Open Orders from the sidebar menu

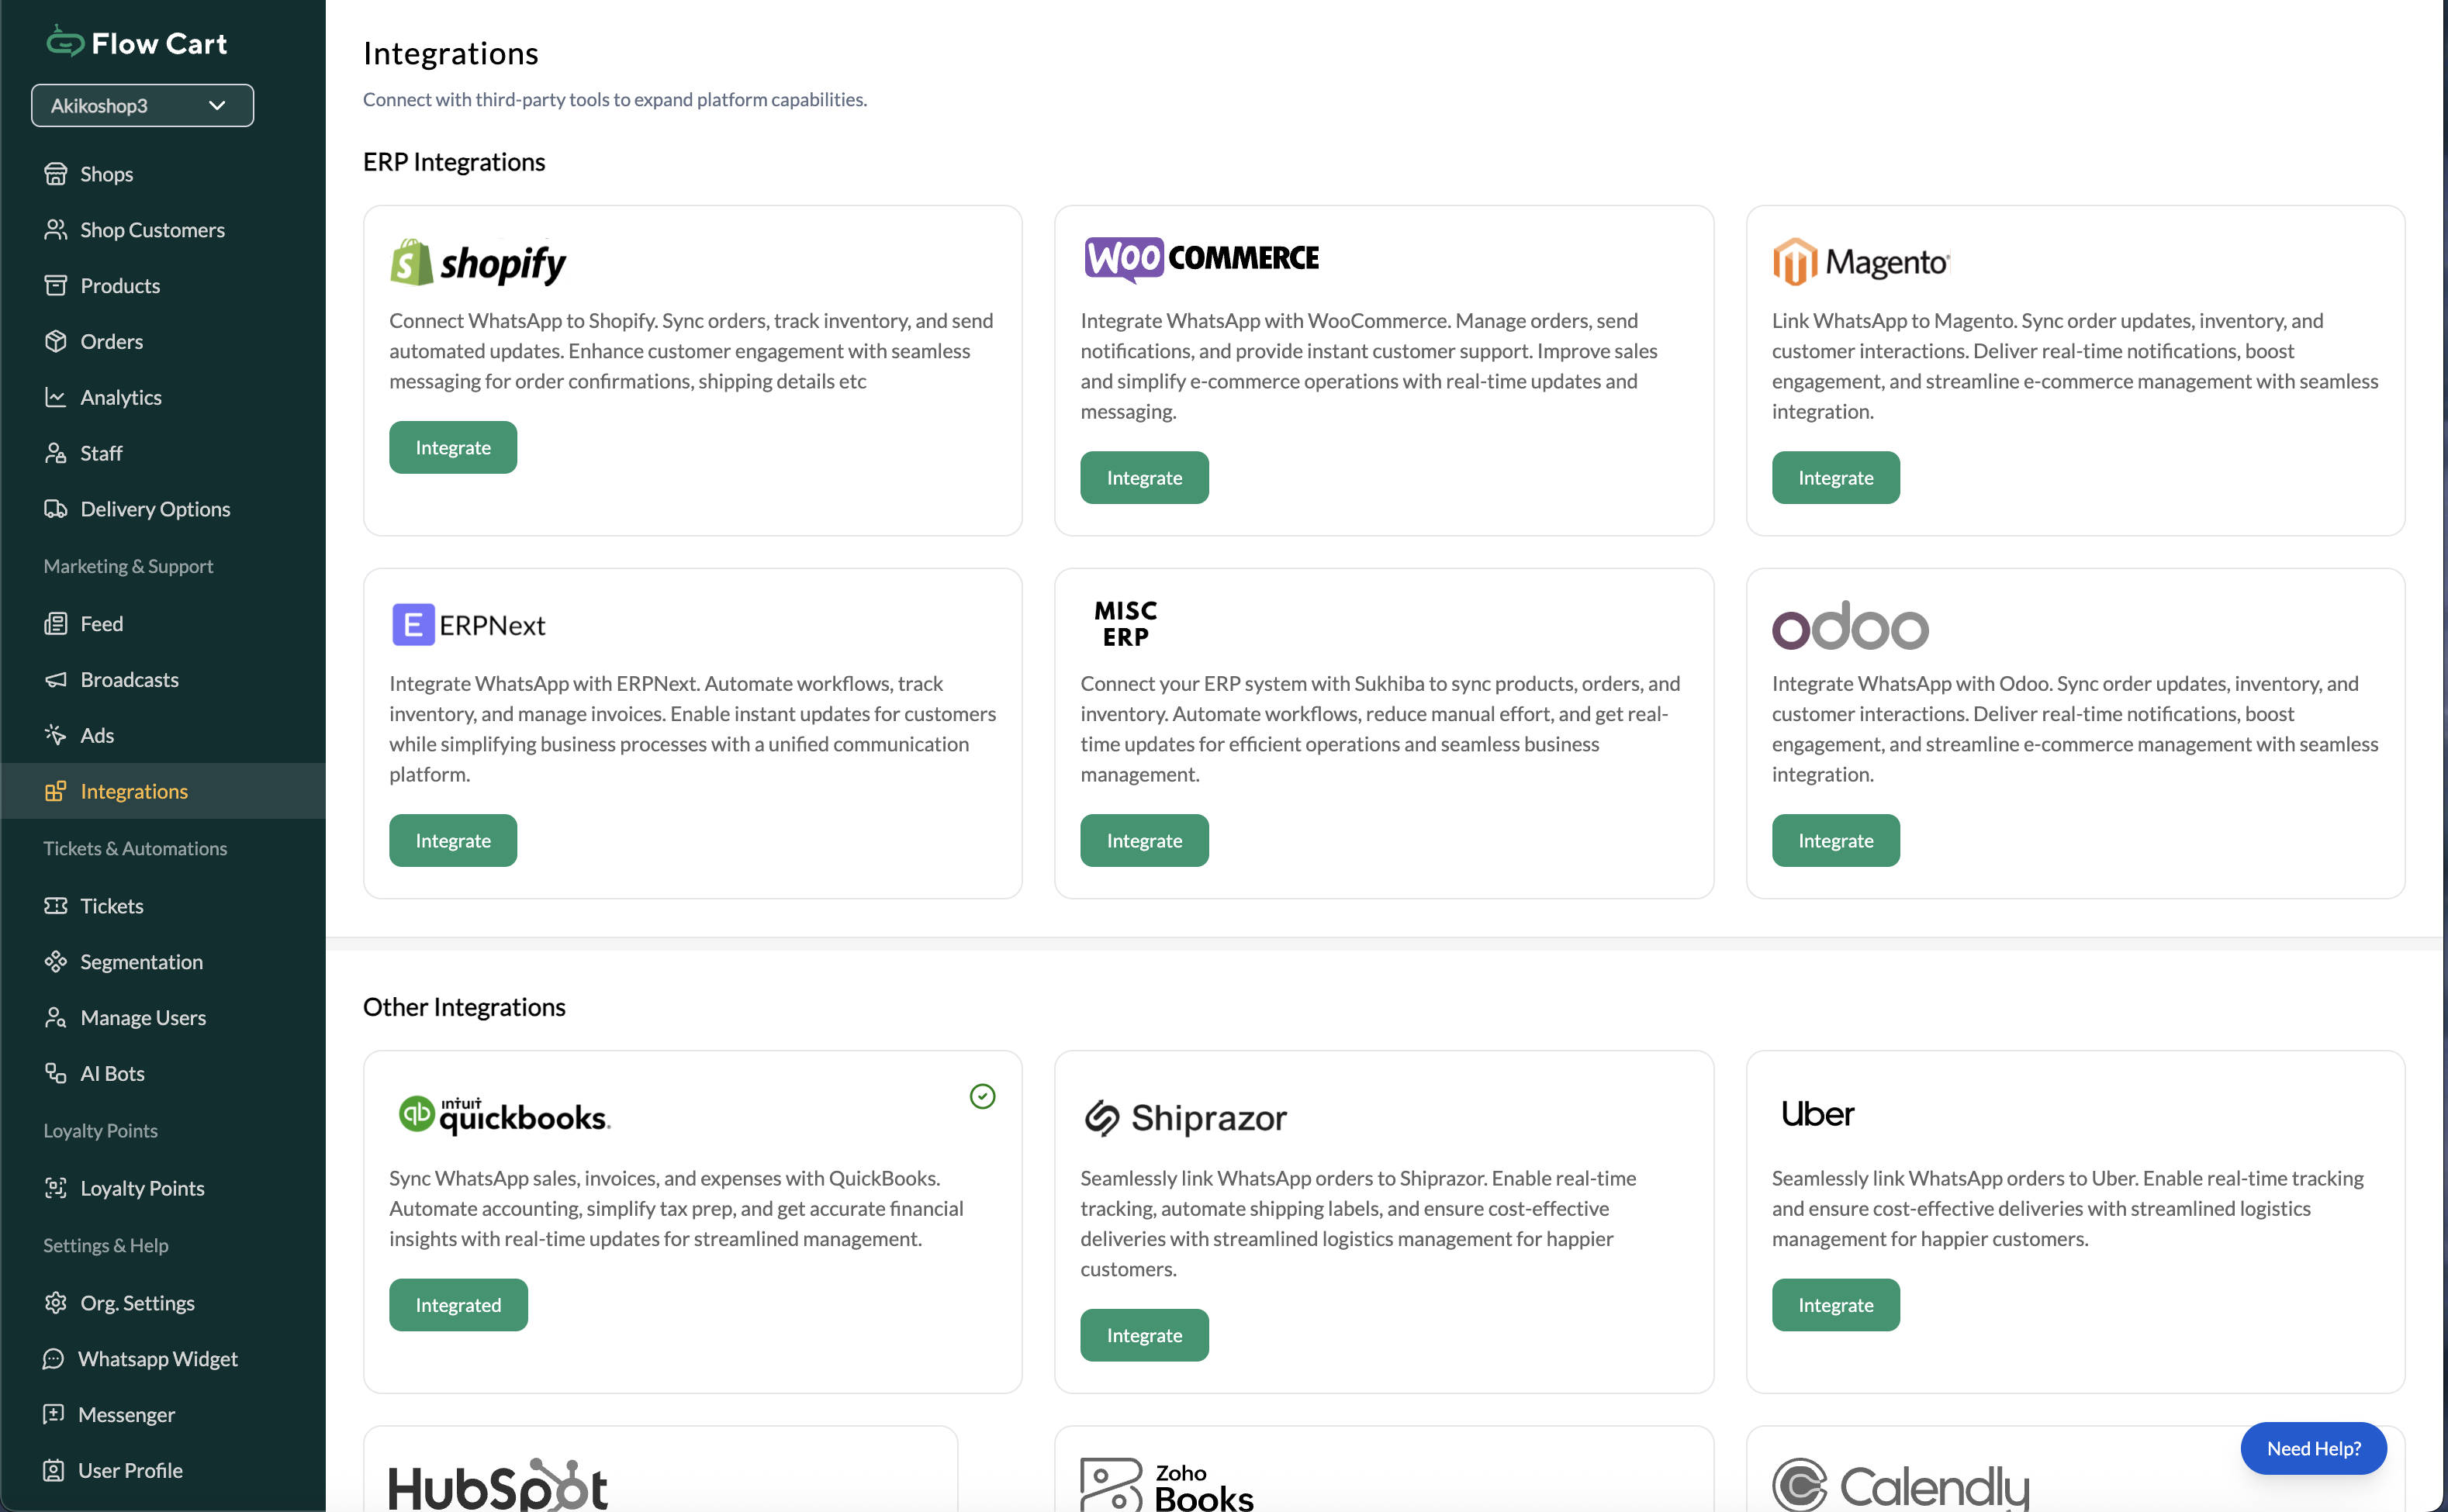coord(110,341)
